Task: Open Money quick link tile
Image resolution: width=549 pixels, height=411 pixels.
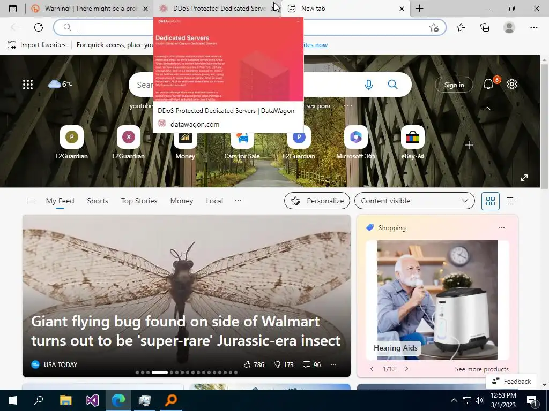Action: [185, 143]
